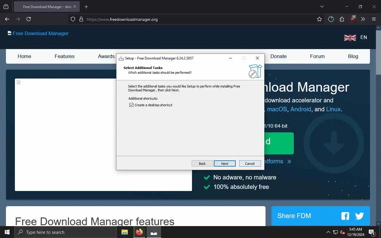Click the muted volume tray icon
Screen dimensions: 381x238
342,232
